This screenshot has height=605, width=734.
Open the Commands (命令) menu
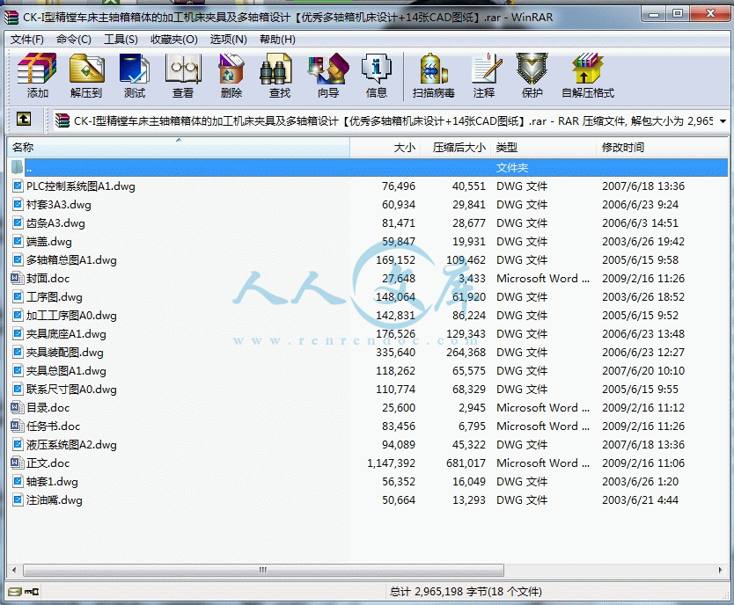coord(74,40)
